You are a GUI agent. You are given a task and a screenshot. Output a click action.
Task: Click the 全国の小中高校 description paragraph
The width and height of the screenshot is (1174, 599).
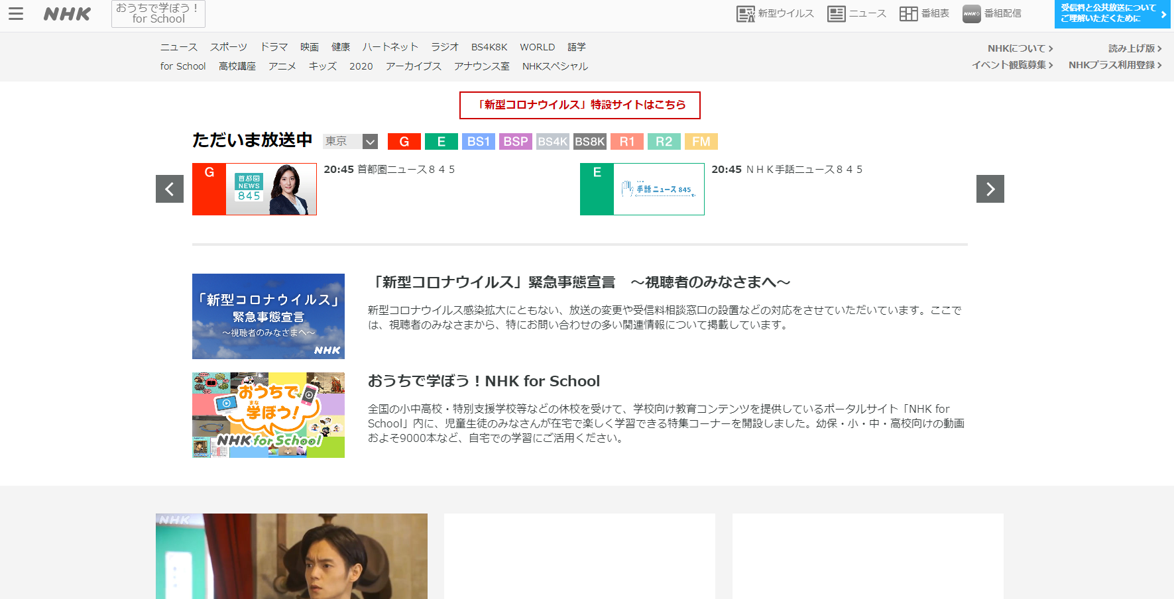[666, 423]
